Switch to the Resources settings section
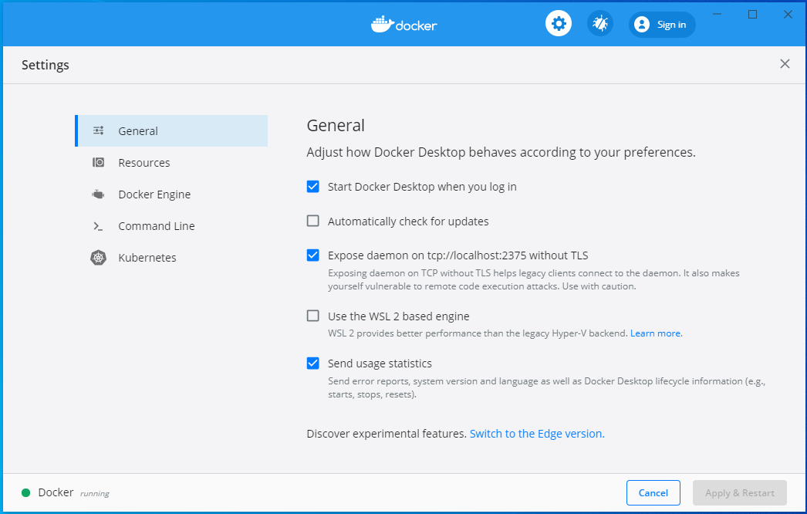The image size is (807, 514). 144,162
